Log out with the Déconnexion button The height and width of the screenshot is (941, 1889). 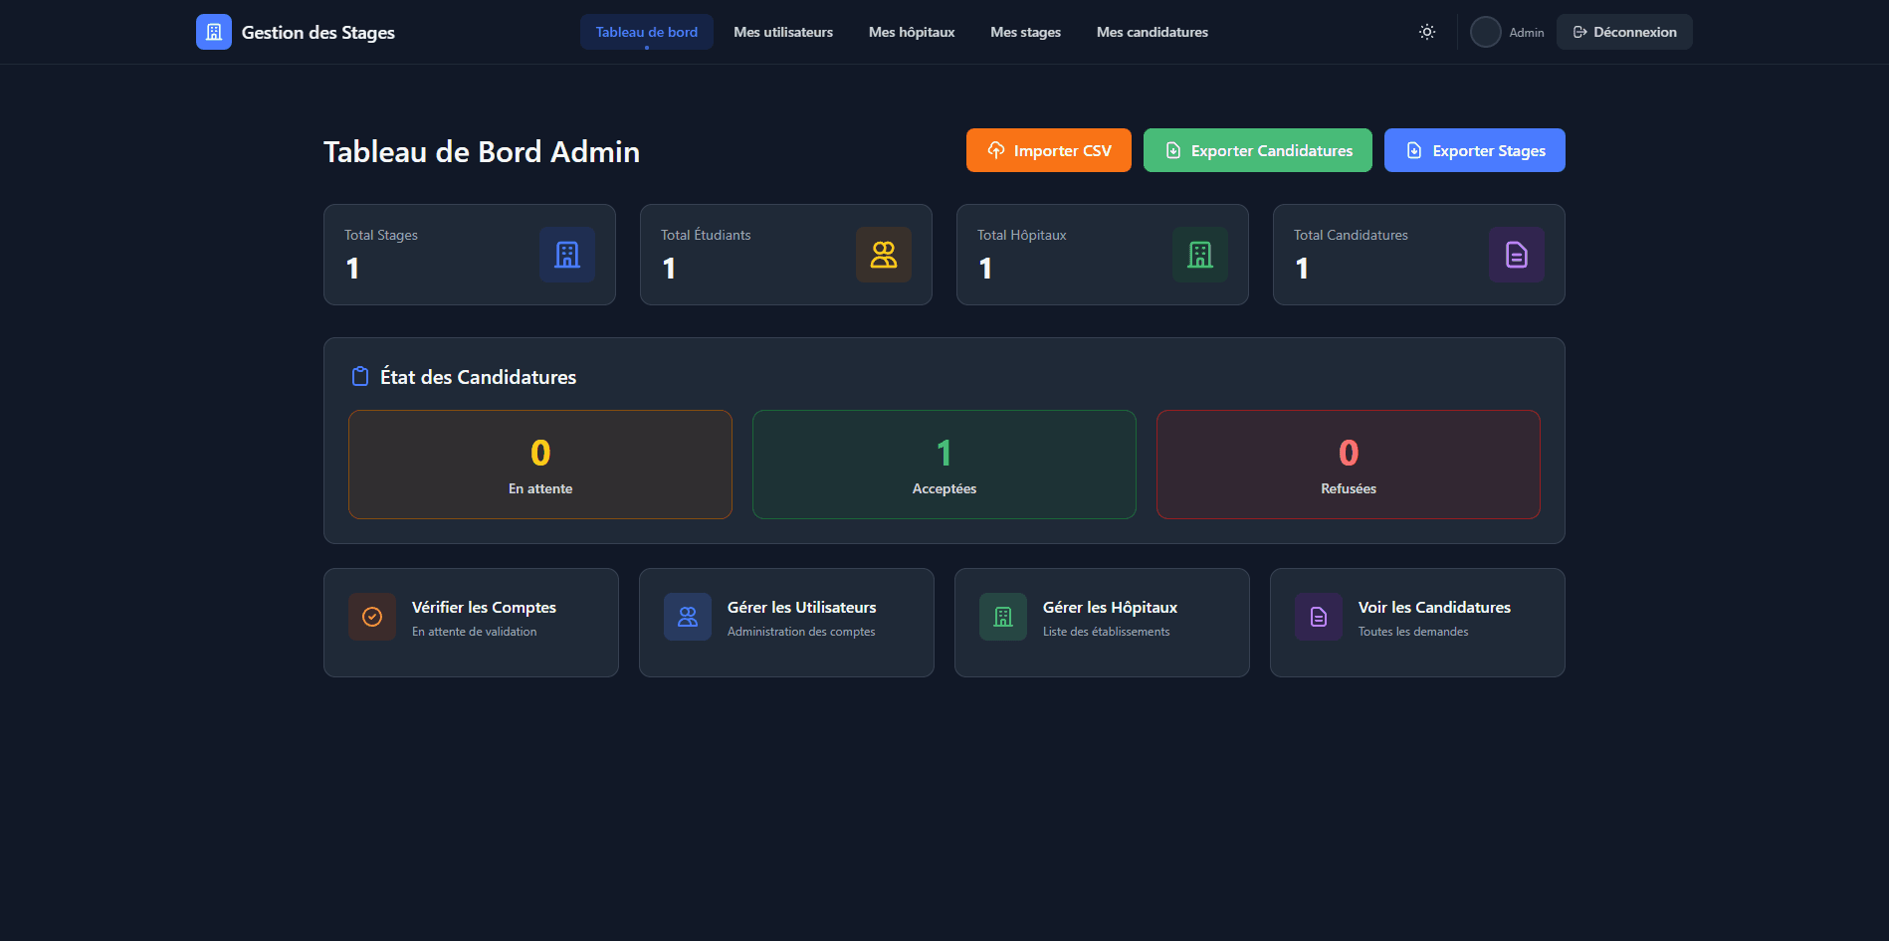(1623, 32)
